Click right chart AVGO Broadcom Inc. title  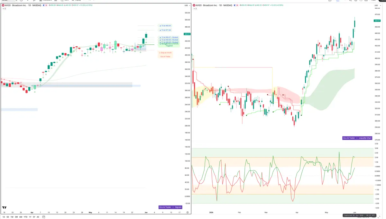click(207, 5)
